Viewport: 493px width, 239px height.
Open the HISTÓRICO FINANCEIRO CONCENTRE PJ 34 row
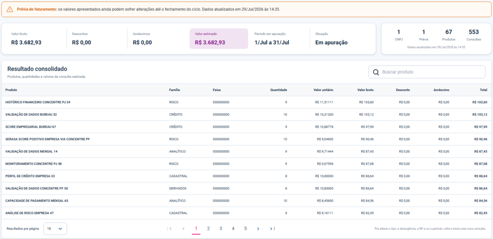pyautogui.click(x=246, y=102)
